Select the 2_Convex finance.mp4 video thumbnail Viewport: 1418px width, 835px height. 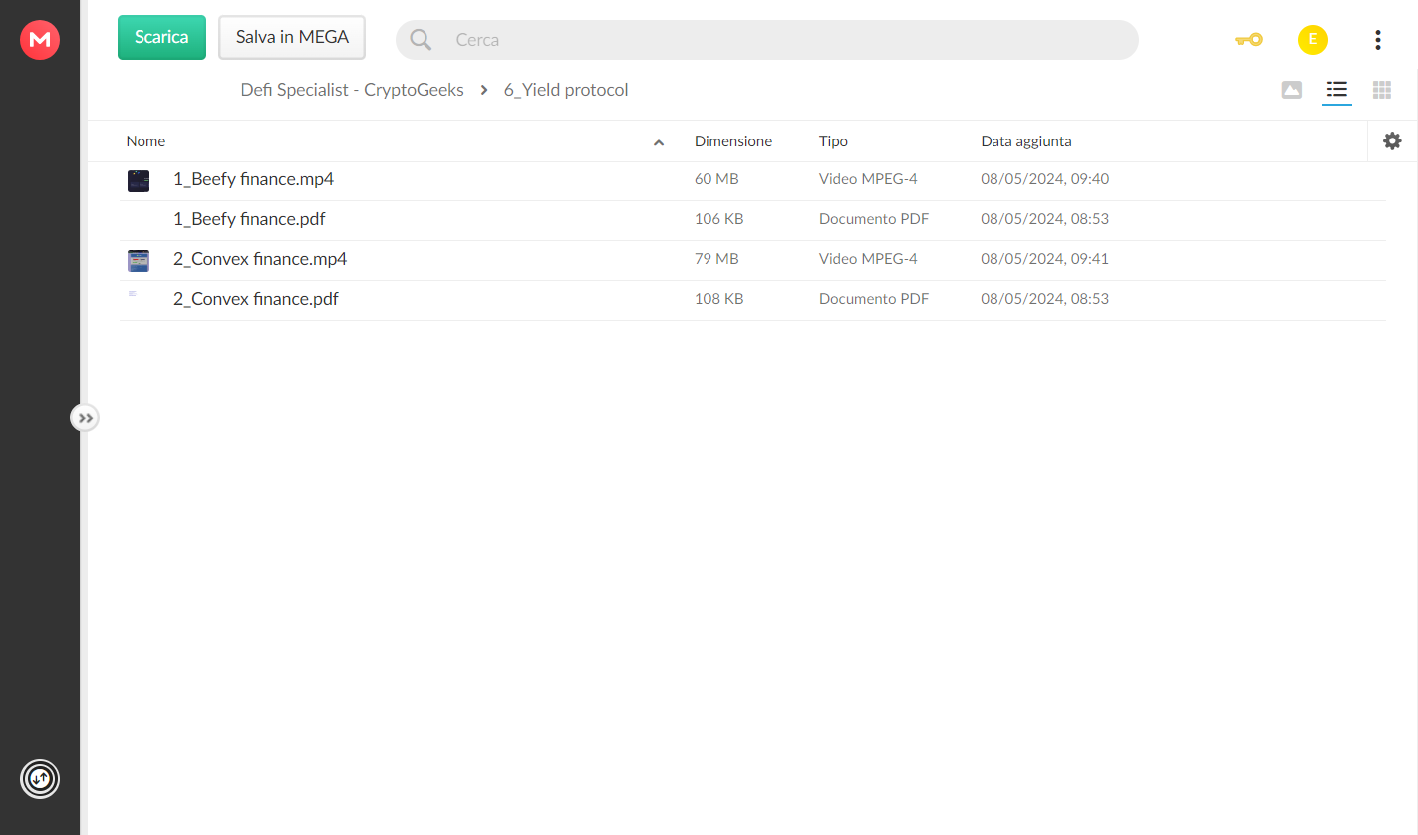(139, 261)
